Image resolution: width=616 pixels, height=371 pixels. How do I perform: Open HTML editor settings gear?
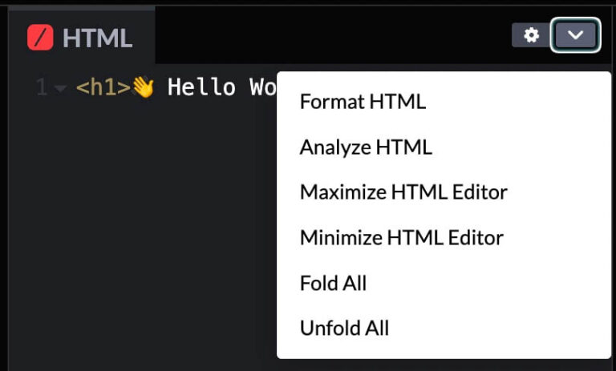[x=530, y=35]
